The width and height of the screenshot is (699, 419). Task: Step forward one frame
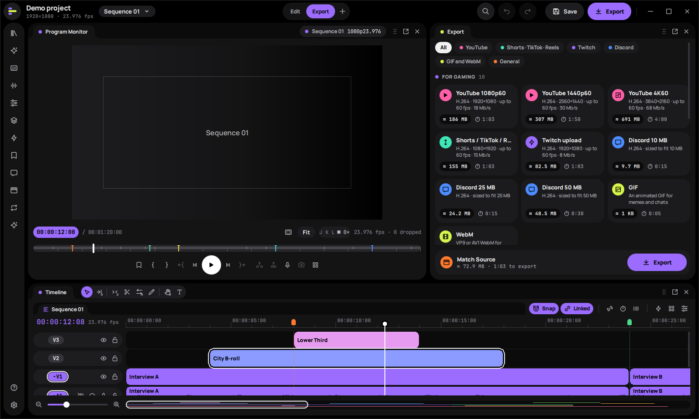[228, 265]
